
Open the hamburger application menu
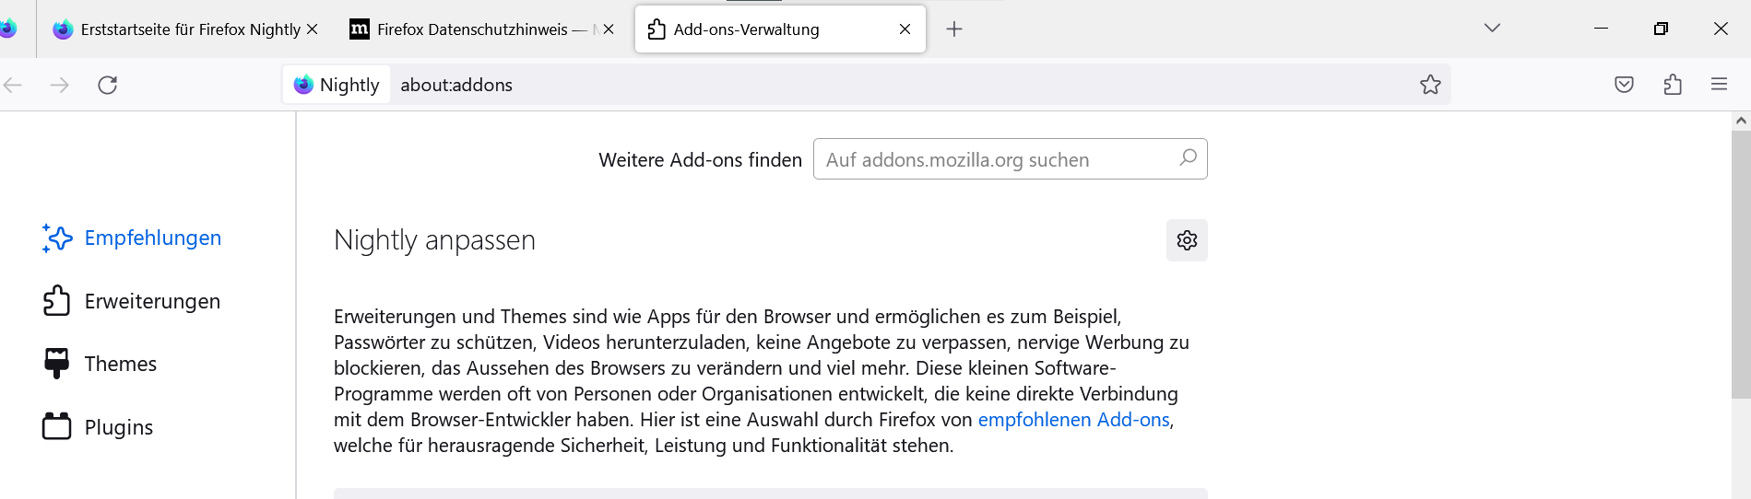(1719, 85)
